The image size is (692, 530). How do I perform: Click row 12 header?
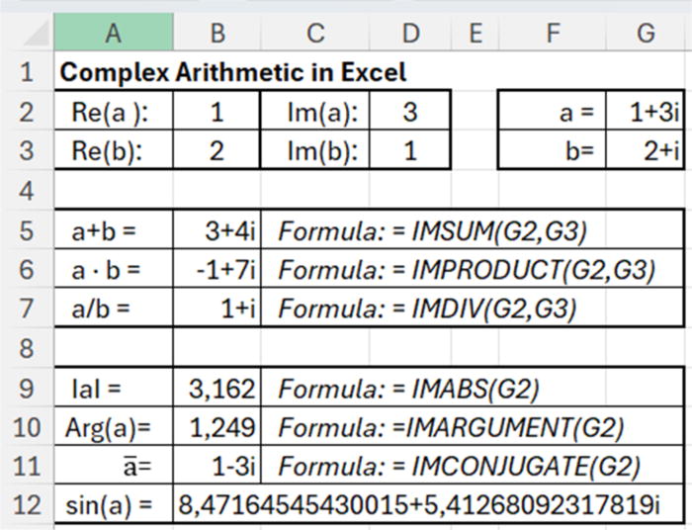[x=27, y=505]
